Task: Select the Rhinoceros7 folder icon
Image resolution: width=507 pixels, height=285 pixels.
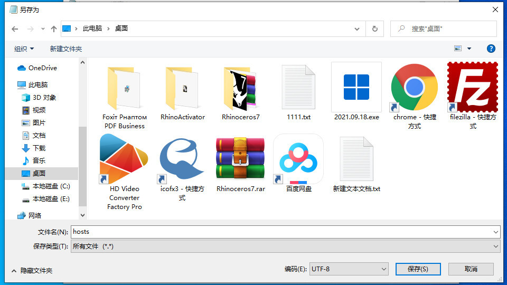Action: (240, 89)
